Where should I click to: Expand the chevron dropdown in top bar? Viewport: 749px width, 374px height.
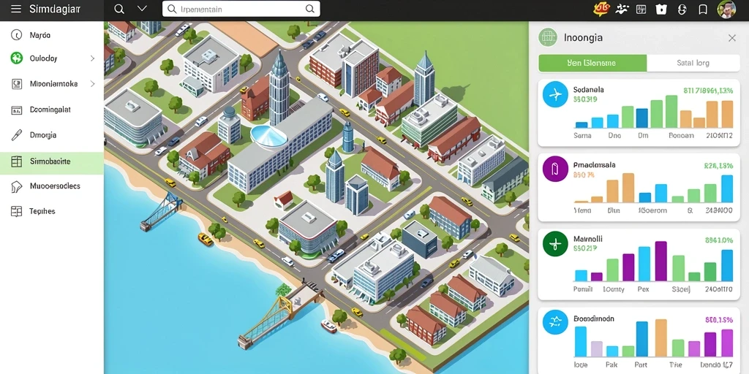pyautogui.click(x=142, y=9)
